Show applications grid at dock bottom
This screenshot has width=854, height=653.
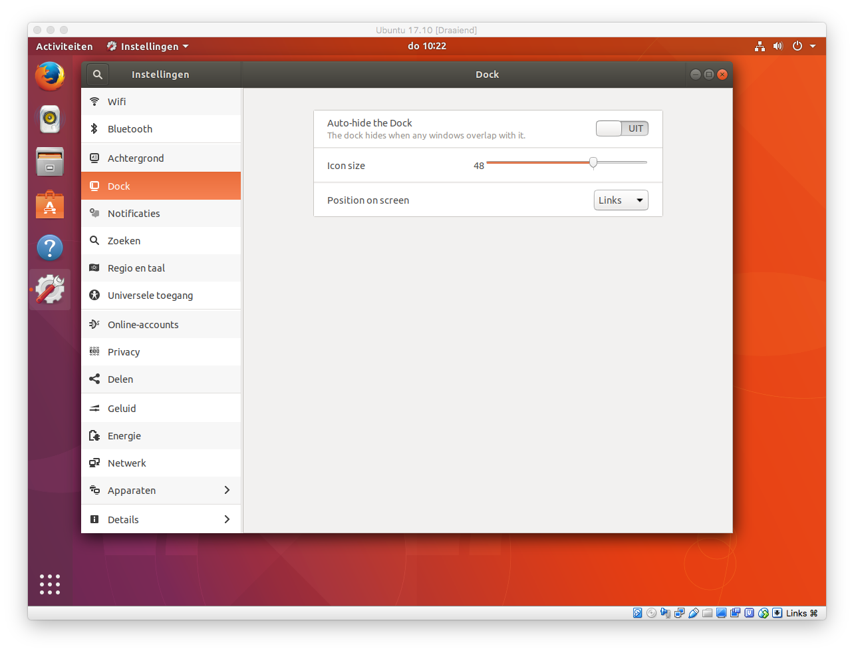[50, 584]
